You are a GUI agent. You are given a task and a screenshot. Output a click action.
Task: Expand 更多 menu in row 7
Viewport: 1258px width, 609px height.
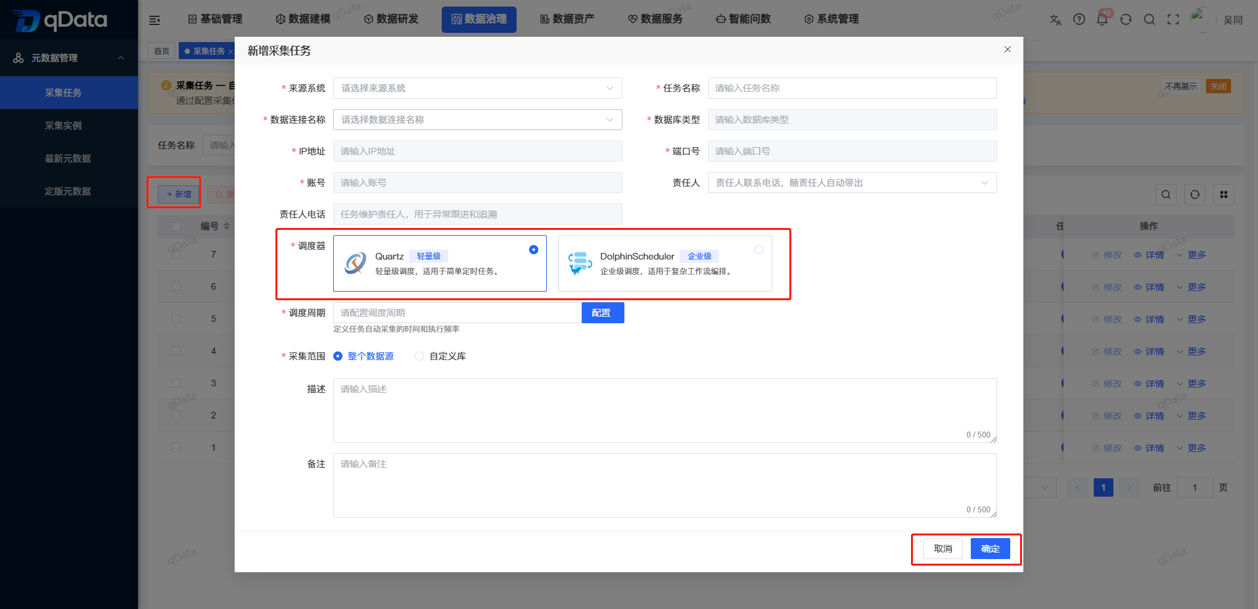(x=1191, y=255)
